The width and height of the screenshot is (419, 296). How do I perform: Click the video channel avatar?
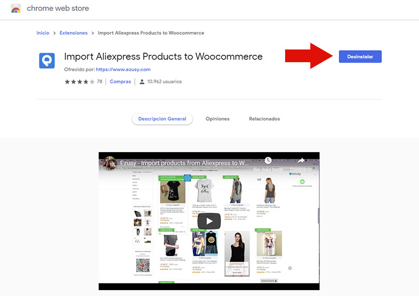[x=110, y=163]
